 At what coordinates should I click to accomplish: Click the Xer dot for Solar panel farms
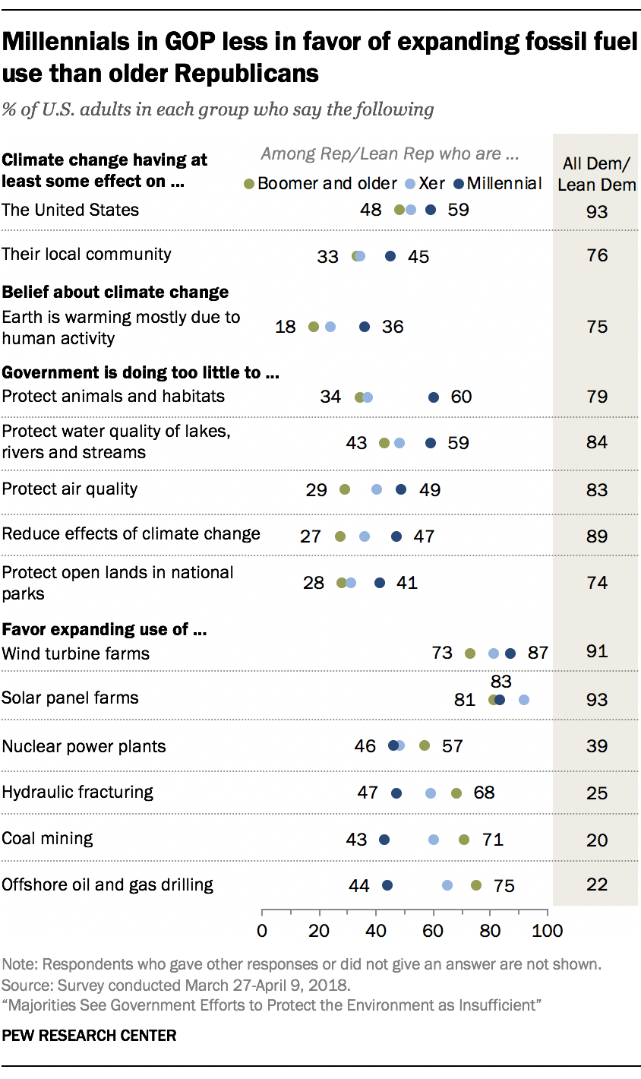tap(523, 699)
